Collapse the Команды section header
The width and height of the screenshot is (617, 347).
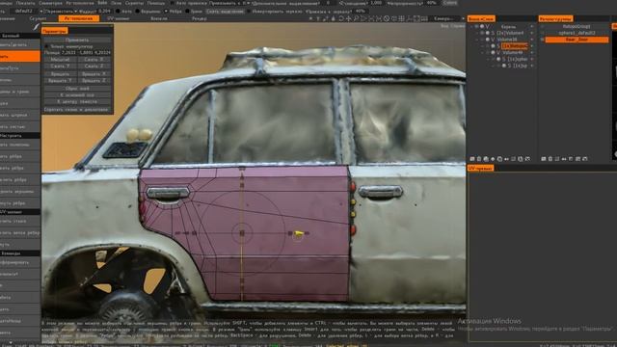coord(19,254)
